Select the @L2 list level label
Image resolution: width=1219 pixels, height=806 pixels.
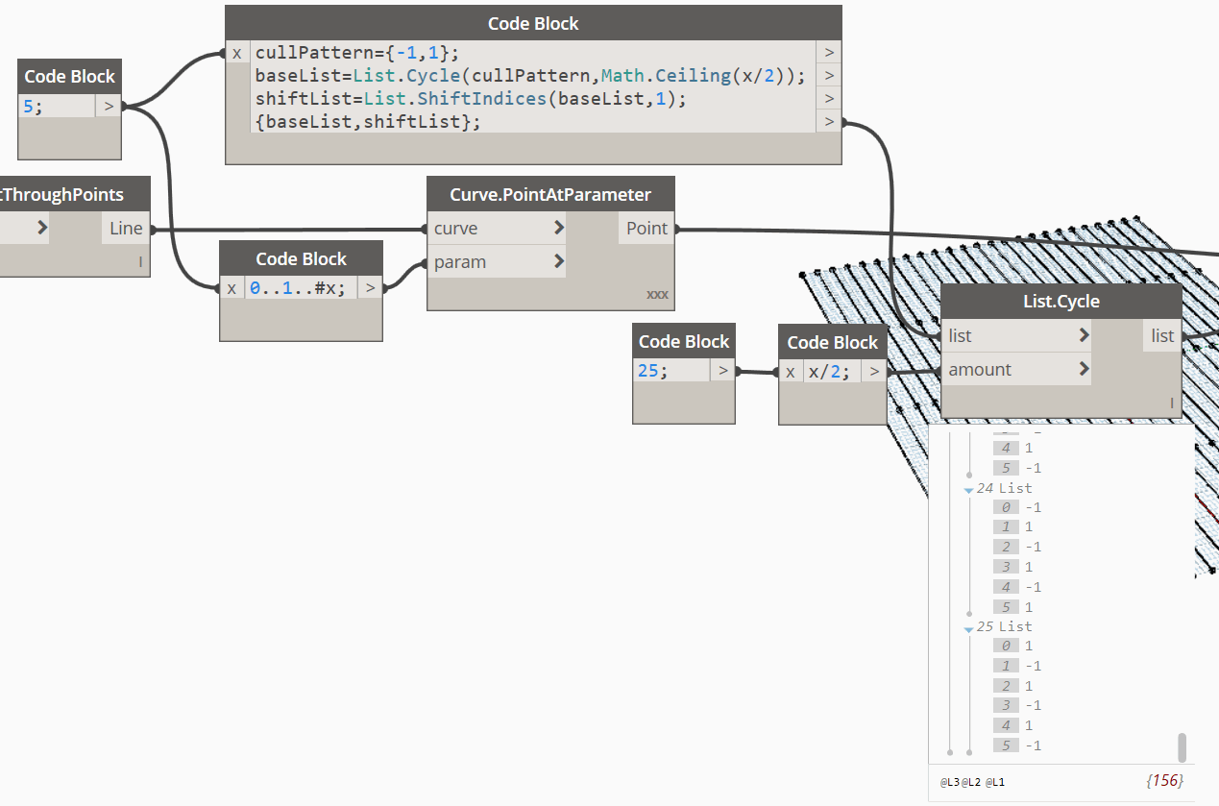(x=971, y=782)
